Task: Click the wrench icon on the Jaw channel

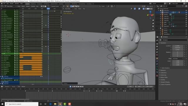Action: pos(15,54)
